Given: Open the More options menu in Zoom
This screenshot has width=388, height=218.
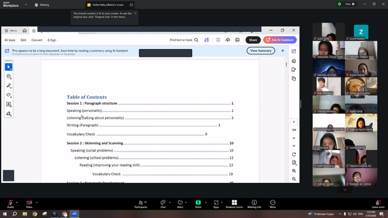Looking at the screenshot, I should tap(273, 204).
